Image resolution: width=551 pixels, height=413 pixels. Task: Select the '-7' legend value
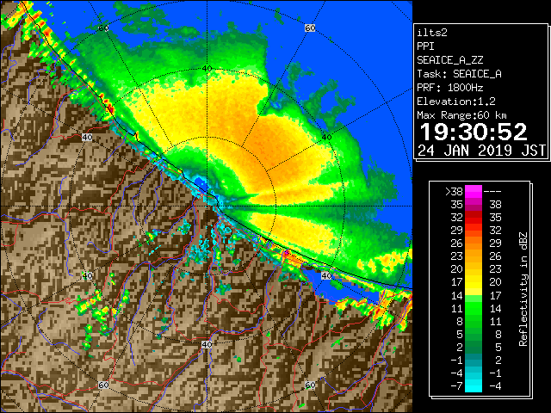456,386
